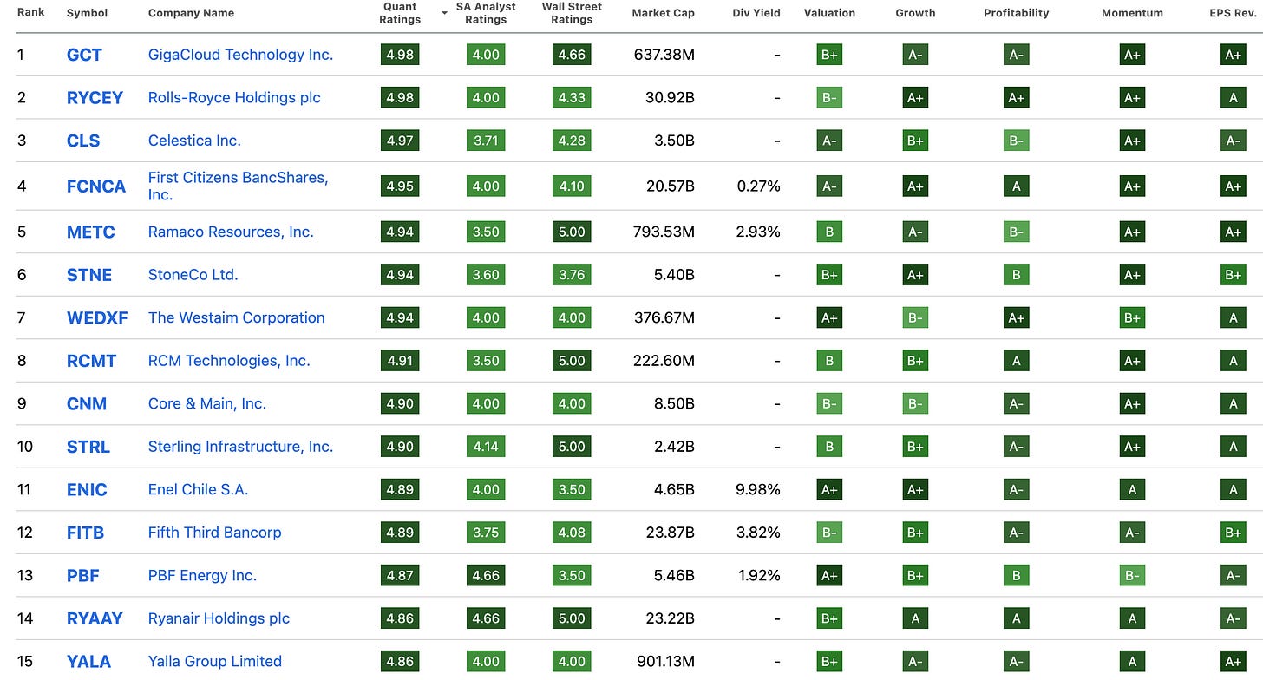
Task: Open the METC ticker symbol link
Action: pos(91,232)
